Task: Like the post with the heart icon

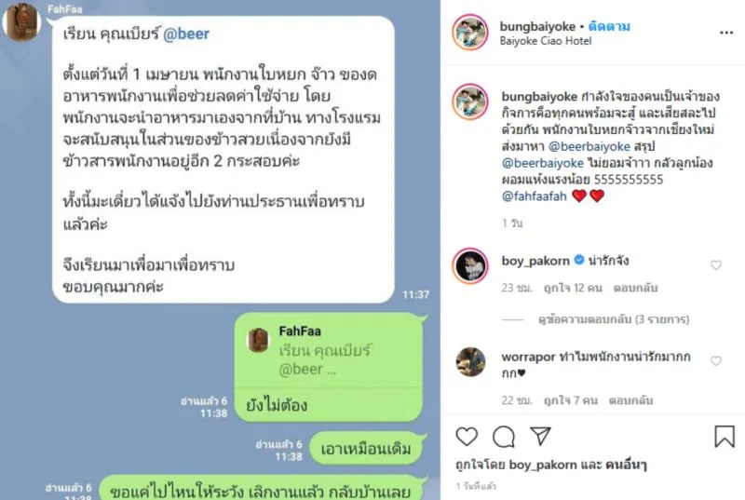Action: pyautogui.click(x=467, y=436)
